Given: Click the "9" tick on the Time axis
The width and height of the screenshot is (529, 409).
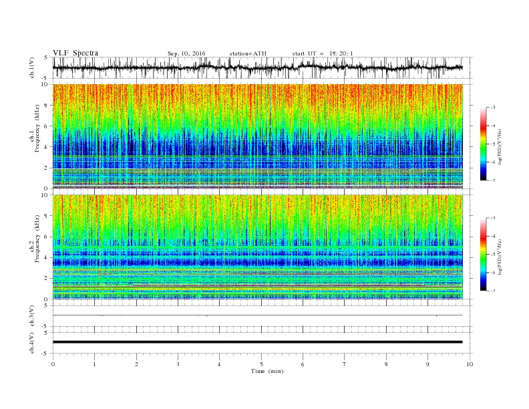Looking at the screenshot, I should point(427,364).
